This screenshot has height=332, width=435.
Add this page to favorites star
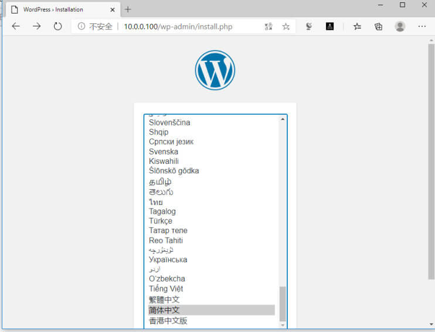[x=286, y=26]
